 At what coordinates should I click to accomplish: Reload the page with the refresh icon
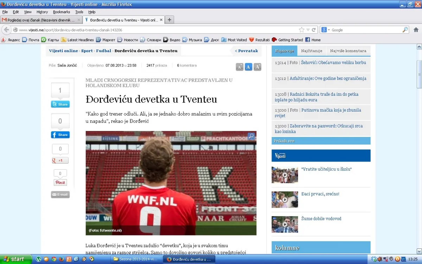pyautogui.click(x=314, y=30)
